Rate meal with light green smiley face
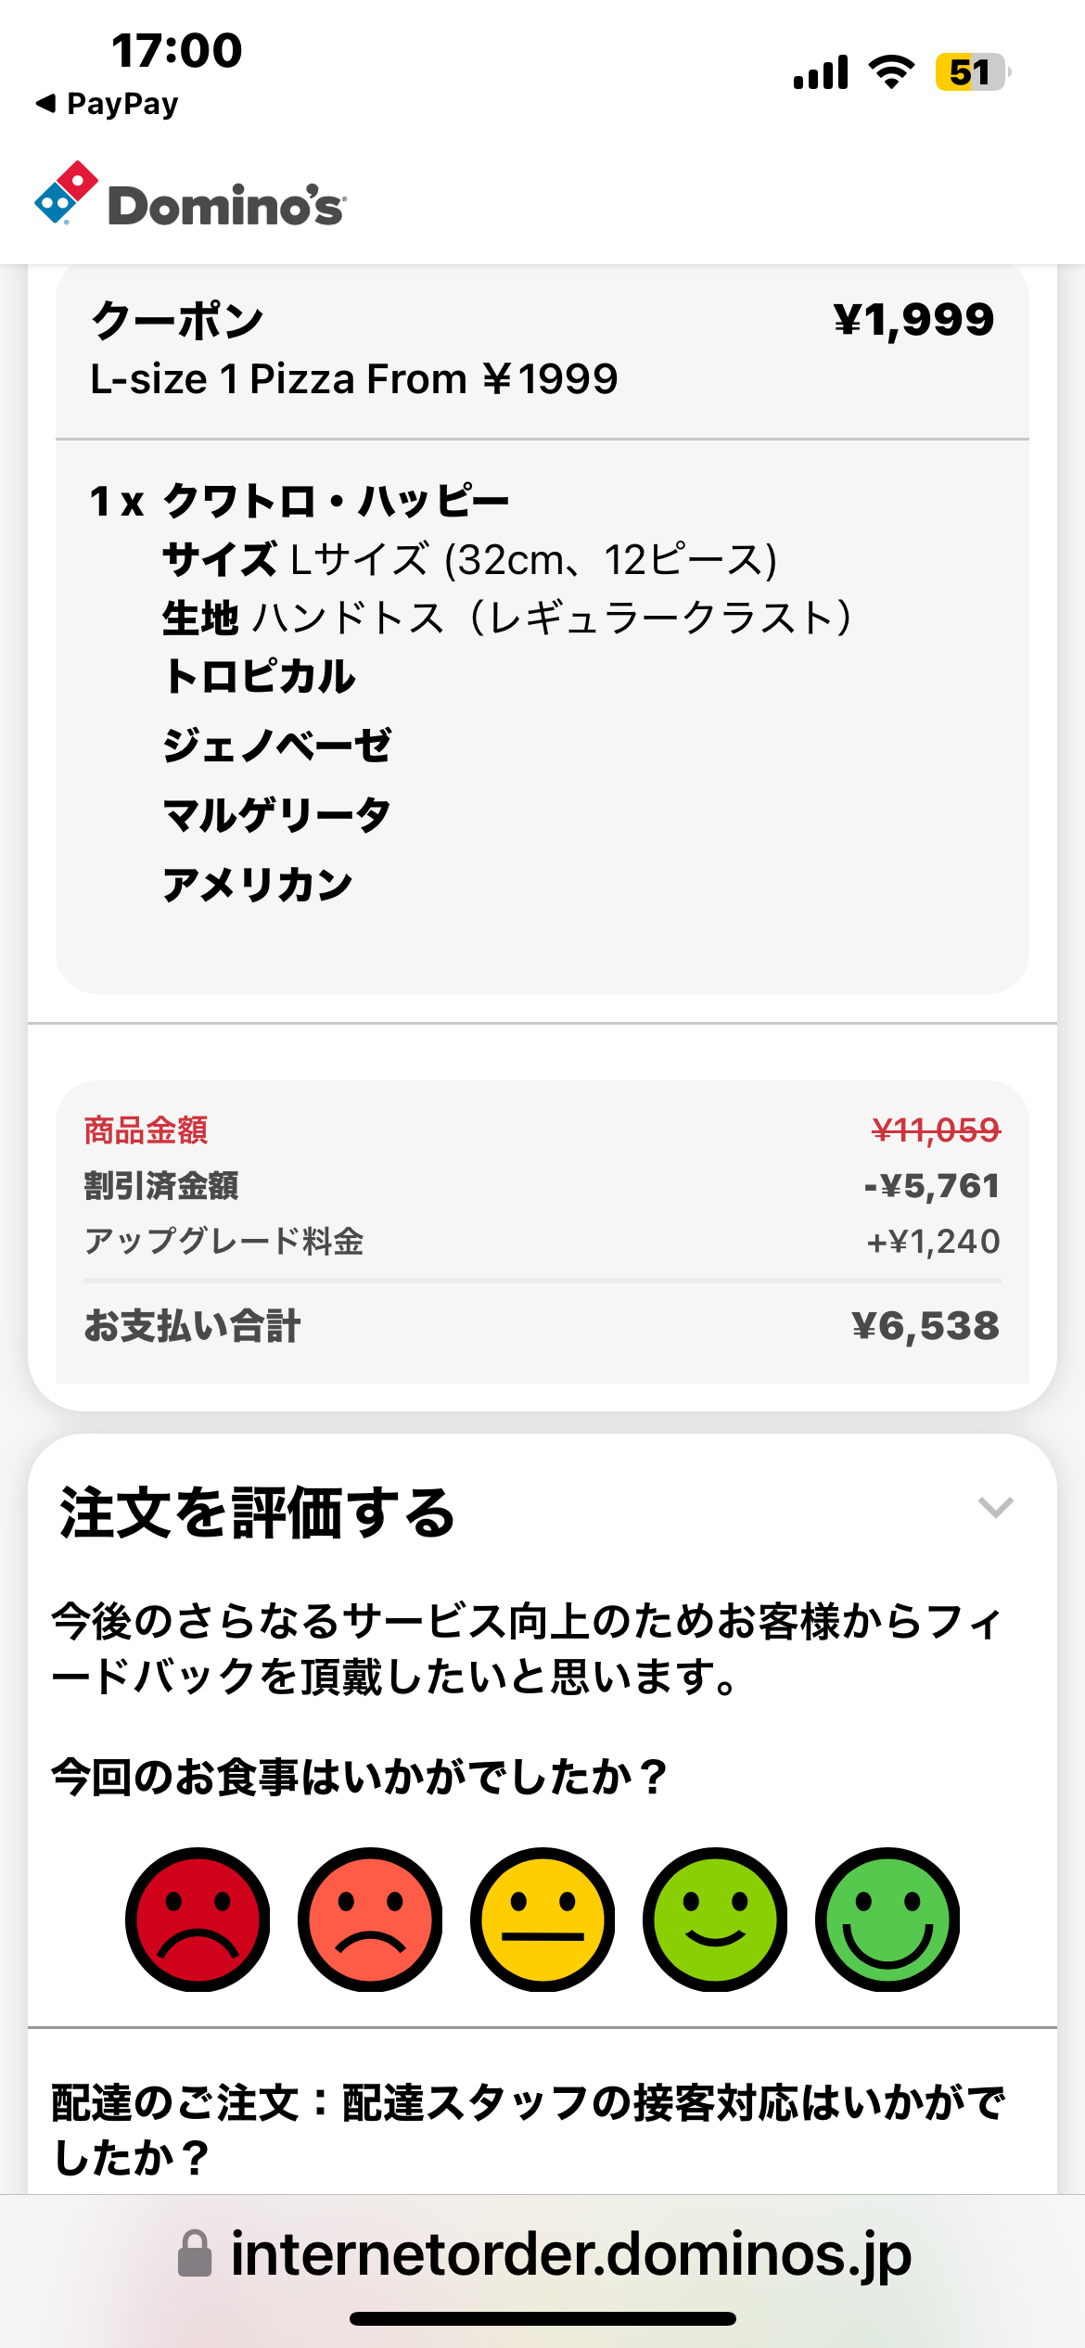1085x2348 pixels. click(715, 1919)
